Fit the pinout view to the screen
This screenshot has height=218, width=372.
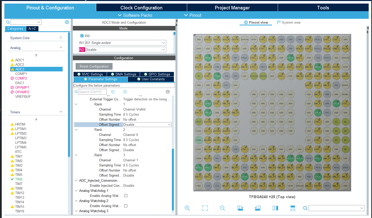click(205, 208)
